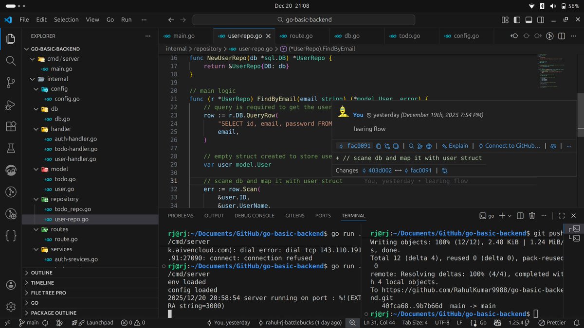Toggle the primary side bar
The width and height of the screenshot is (584, 328).
pyautogui.click(x=517, y=20)
